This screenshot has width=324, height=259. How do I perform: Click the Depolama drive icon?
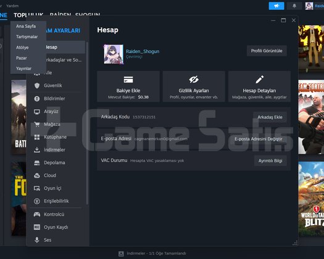pyautogui.click(x=37, y=163)
